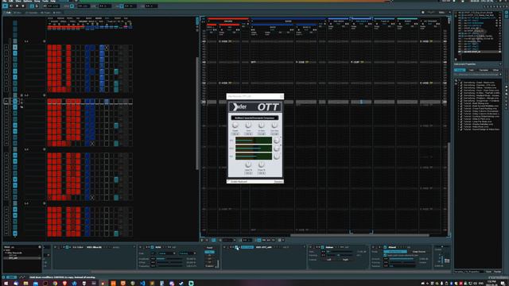Click the Left invert button in Gainer
Screen dimensions: 509x286
point(329,260)
